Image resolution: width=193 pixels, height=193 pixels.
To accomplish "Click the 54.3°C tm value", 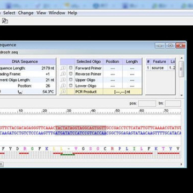I will pos(48,92).
